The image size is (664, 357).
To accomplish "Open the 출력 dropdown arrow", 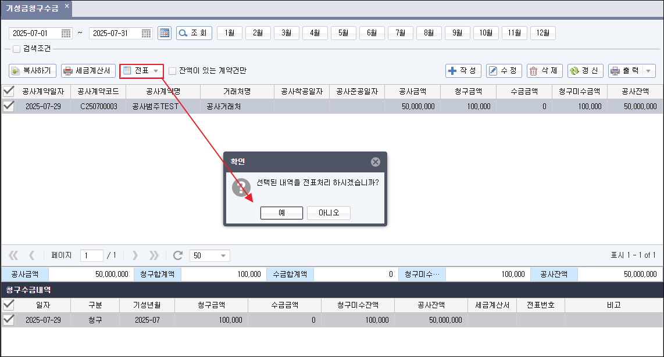I will click(x=649, y=70).
